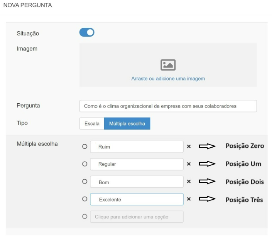Edit the Bom option text field

pos(137,182)
